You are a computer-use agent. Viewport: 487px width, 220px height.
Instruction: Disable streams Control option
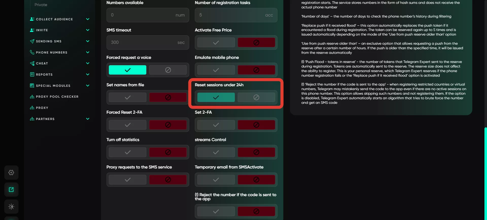click(x=256, y=152)
